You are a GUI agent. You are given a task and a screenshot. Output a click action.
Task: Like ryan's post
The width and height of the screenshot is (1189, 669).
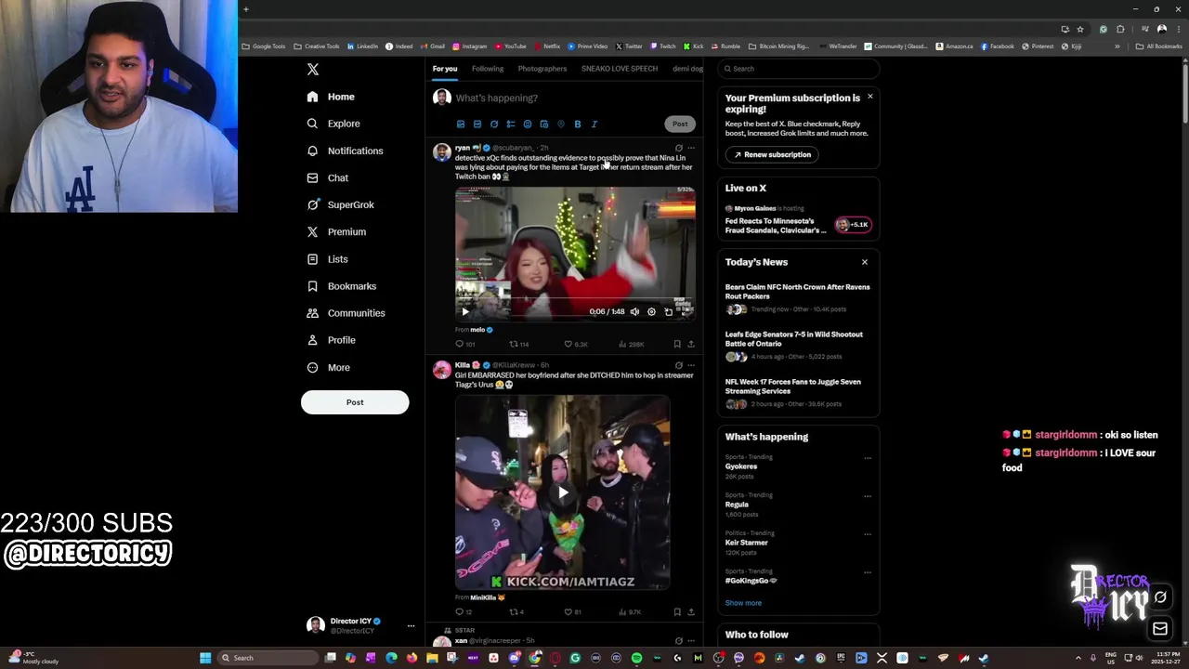pyautogui.click(x=576, y=344)
